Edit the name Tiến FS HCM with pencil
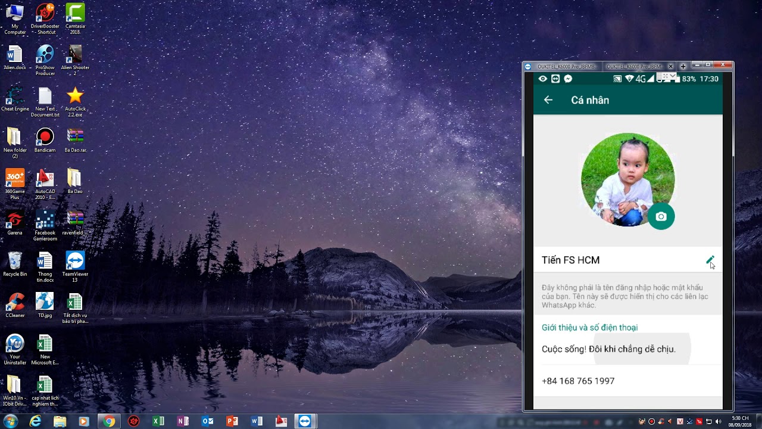Image resolution: width=762 pixels, height=429 pixels. 710,260
